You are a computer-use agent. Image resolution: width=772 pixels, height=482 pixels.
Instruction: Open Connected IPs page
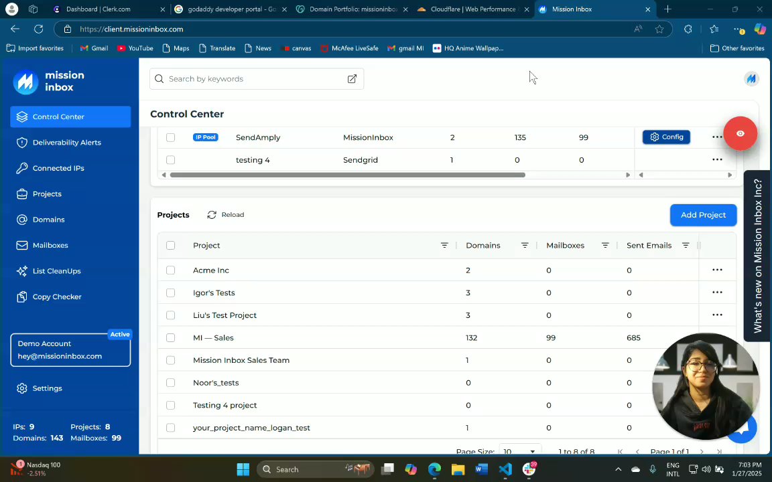(70, 168)
